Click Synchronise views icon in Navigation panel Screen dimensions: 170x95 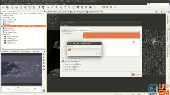pos(44,66)
